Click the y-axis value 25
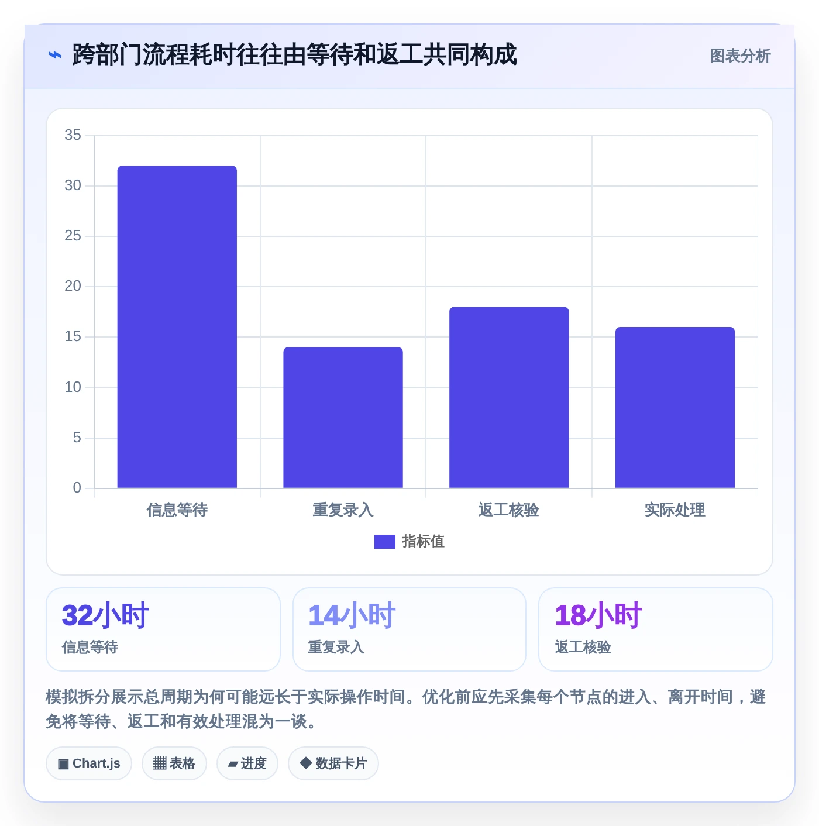 [x=73, y=236]
